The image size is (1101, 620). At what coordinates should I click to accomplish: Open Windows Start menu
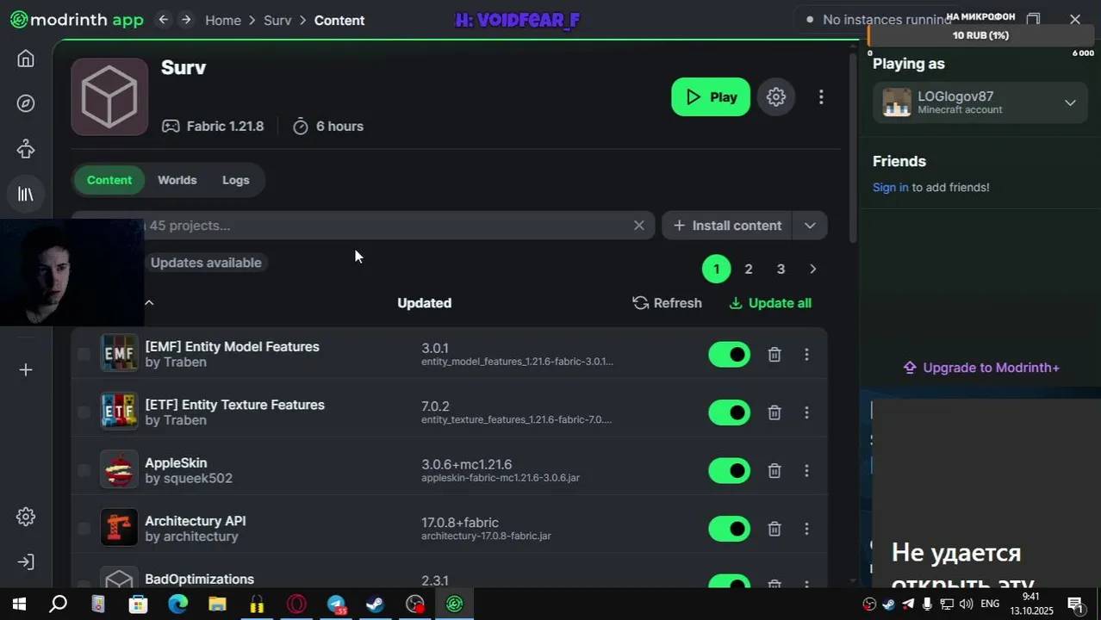click(x=19, y=604)
